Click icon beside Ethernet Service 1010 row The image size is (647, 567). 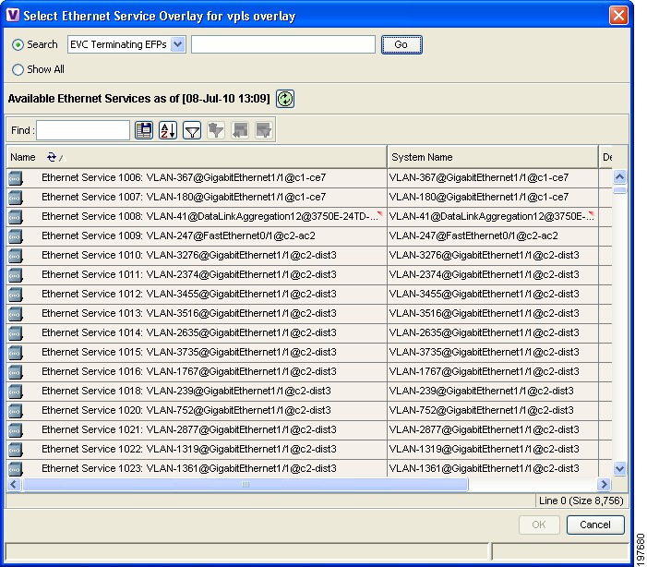point(16,256)
